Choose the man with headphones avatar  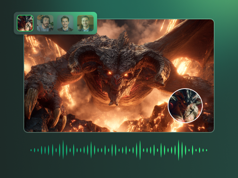coord(45,23)
